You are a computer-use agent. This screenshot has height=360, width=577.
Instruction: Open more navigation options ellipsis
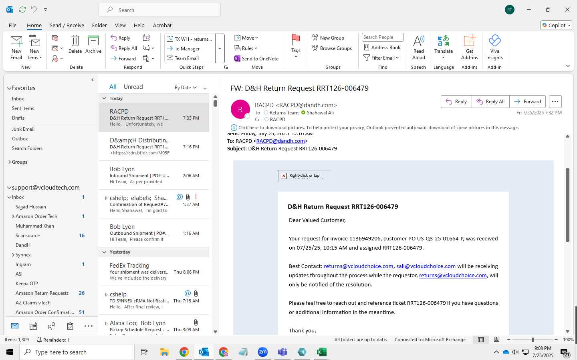click(89, 326)
